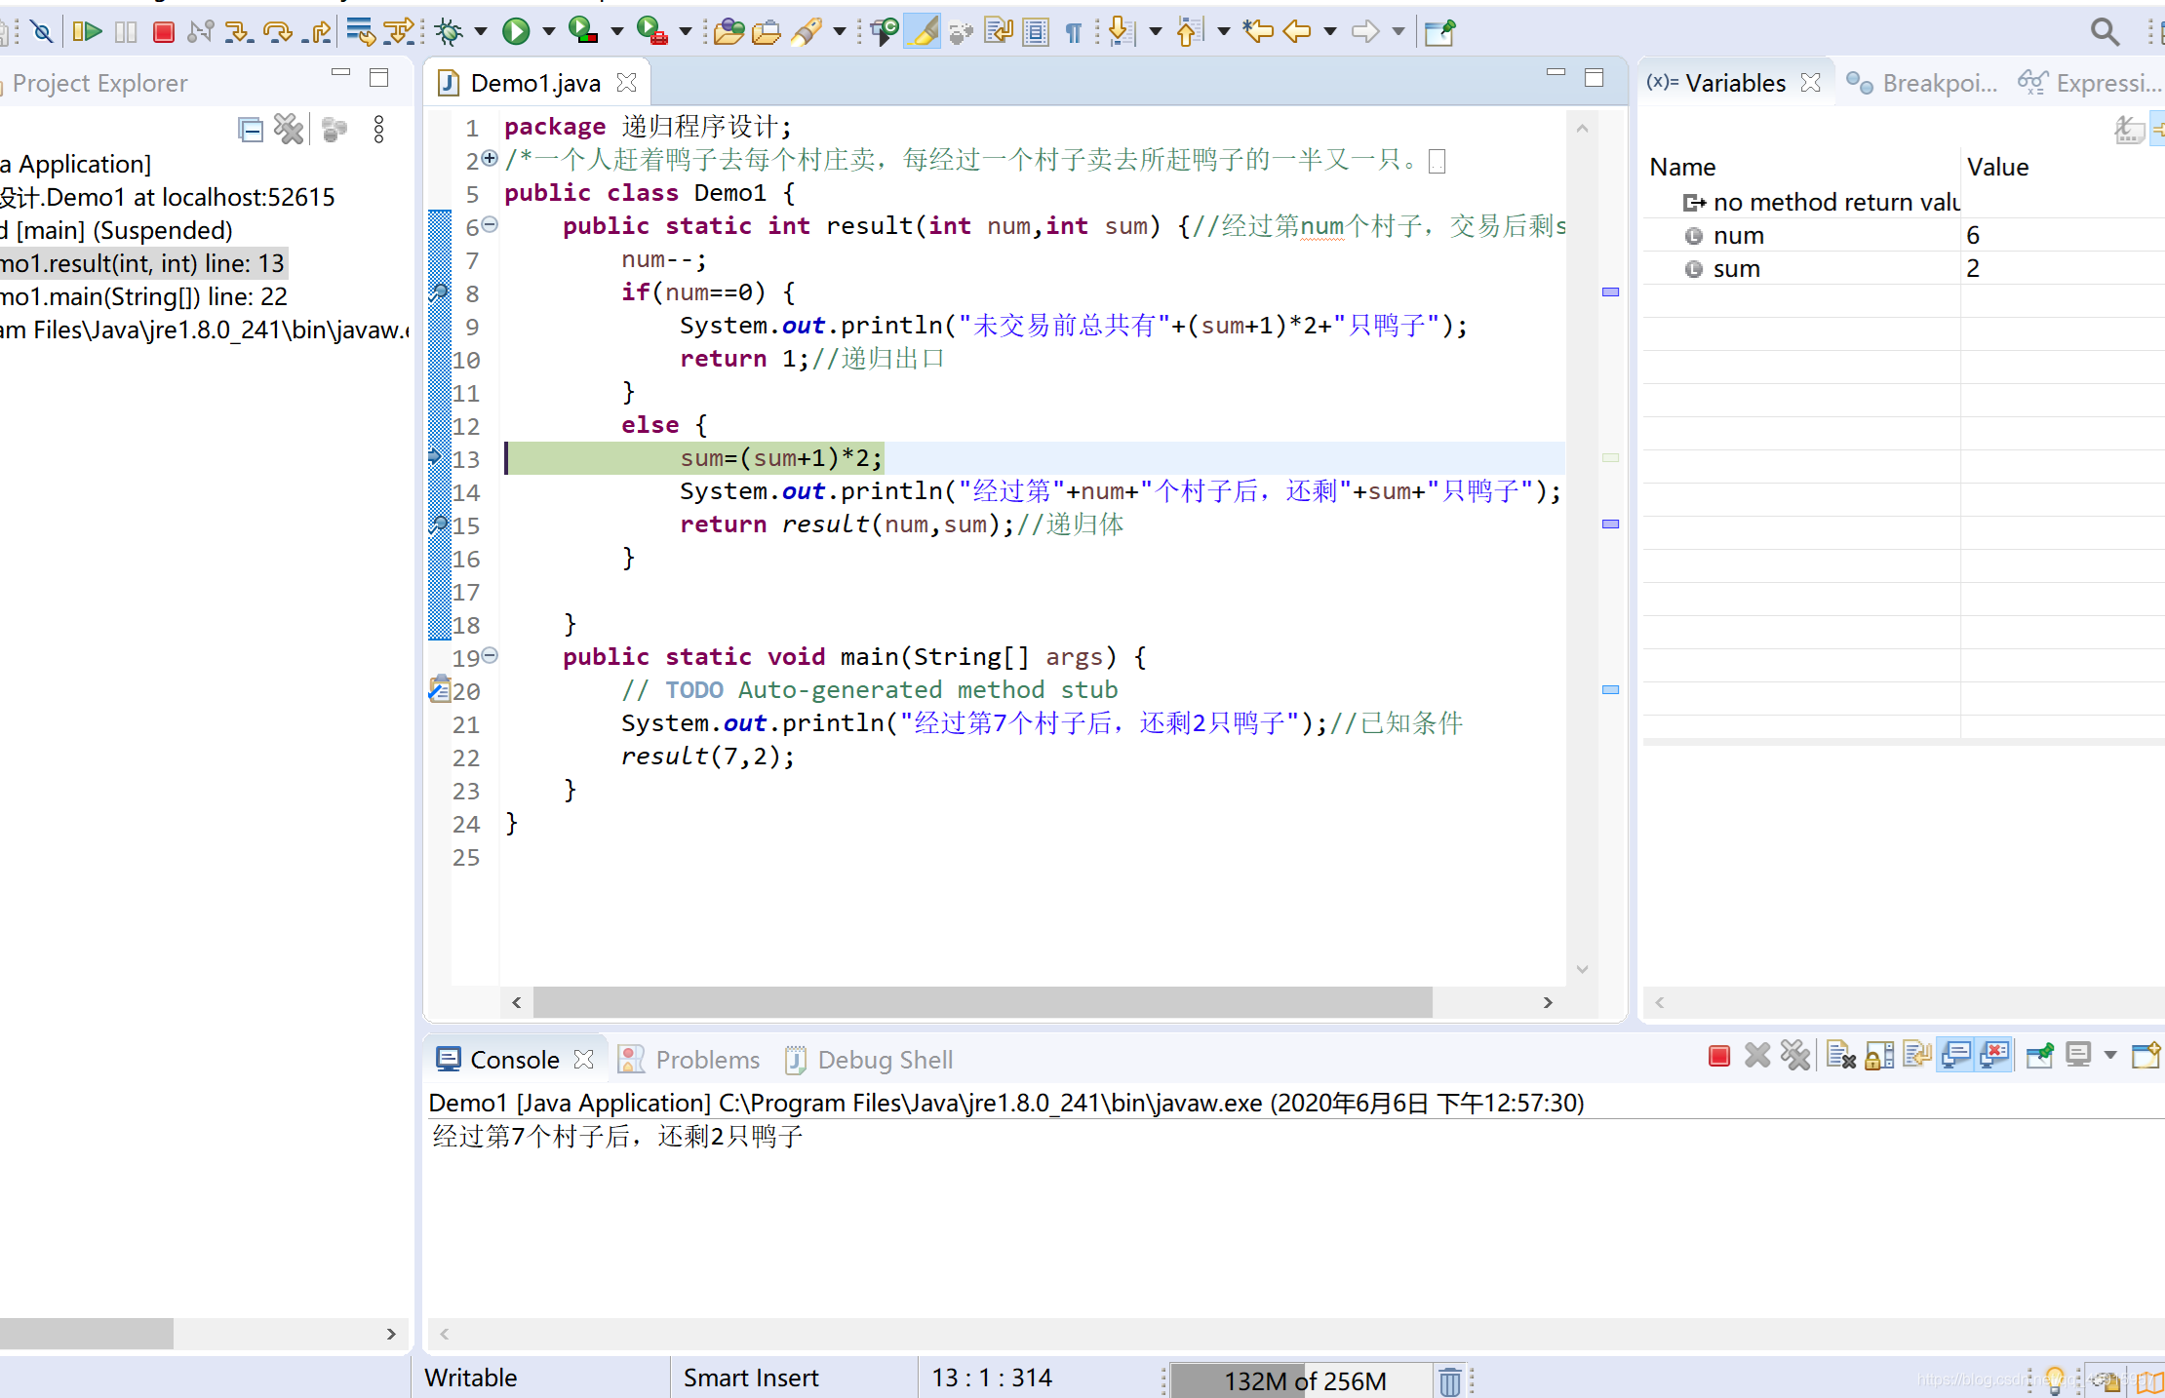Screen dimensions: 2165x1398
Task: Select the num variable row
Action: pyautogui.click(x=1904, y=235)
